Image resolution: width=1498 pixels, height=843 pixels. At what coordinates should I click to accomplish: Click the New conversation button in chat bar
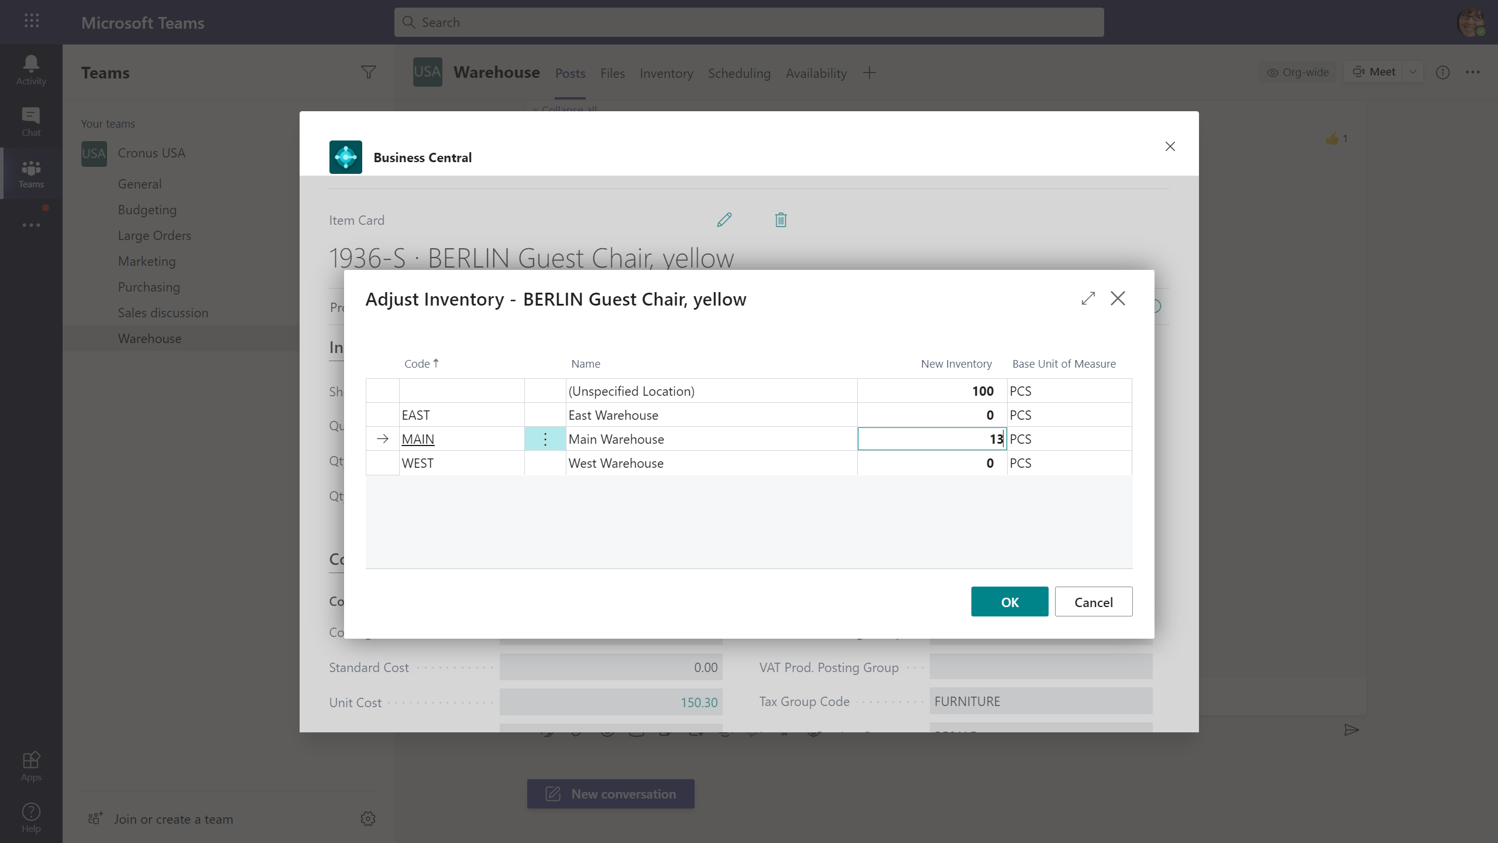point(610,793)
